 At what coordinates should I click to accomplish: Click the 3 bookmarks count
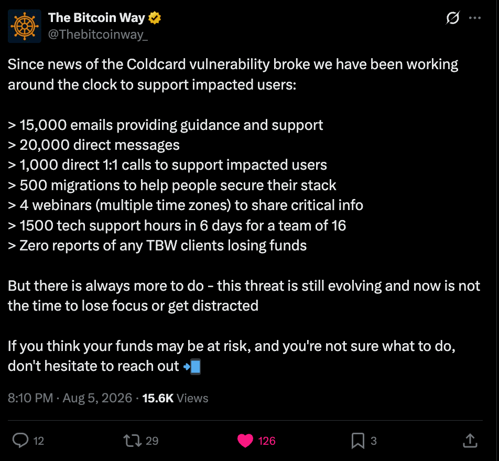374,441
